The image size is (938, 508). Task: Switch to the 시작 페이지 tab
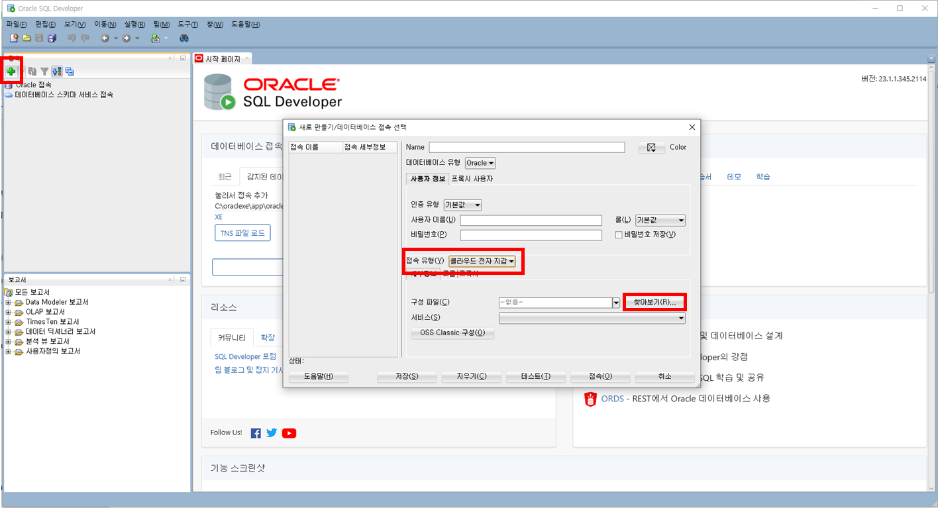(x=223, y=59)
